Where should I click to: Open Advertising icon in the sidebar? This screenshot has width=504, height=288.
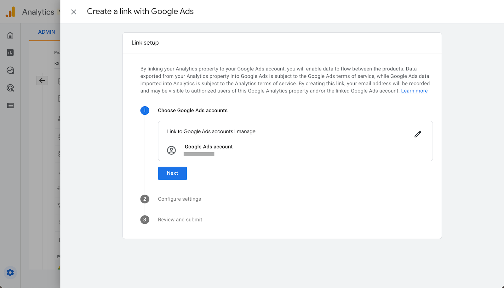[10, 88]
